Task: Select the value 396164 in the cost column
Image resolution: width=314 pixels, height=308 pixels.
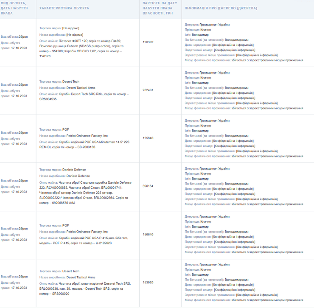Action: [x=148, y=186]
